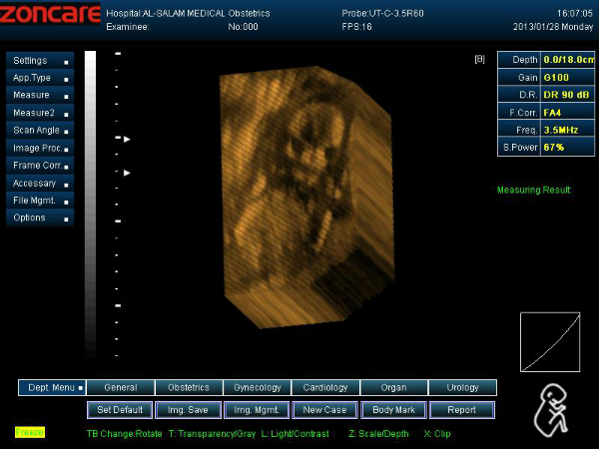Click the upper focus arrow marker
This screenshot has height=449, width=599.
point(127,140)
